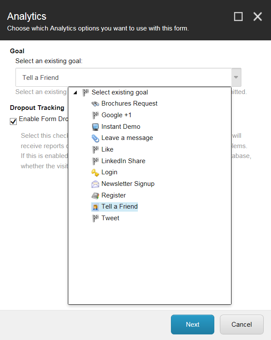Click the Tell a Friend combo box field
This screenshot has height=340, width=271.
124,78
